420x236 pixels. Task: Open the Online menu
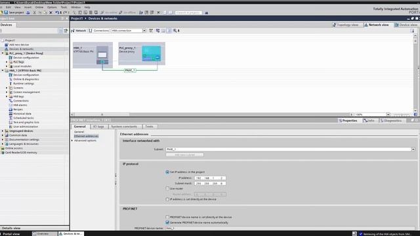[x=39, y=7]
